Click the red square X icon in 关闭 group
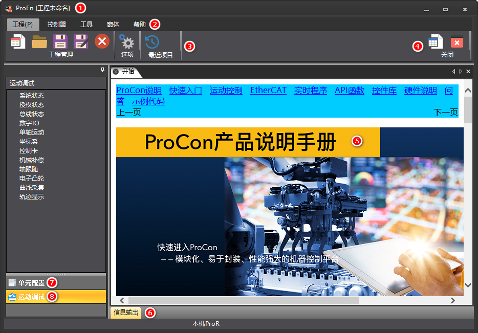 (457, 42)
